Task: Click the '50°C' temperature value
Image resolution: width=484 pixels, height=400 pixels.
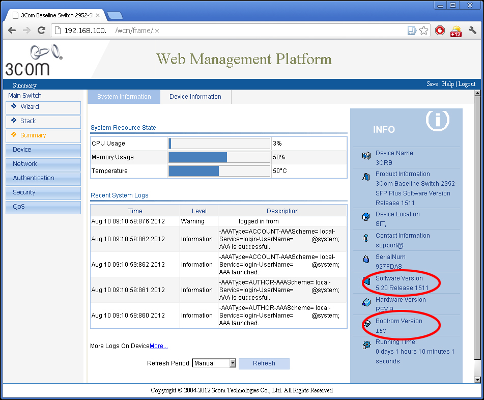Action: (x=279, y=171)
